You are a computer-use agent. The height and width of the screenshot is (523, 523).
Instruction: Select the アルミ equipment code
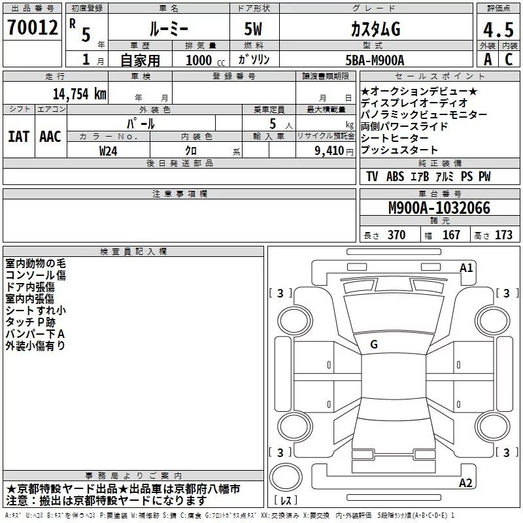click(445, 177)
